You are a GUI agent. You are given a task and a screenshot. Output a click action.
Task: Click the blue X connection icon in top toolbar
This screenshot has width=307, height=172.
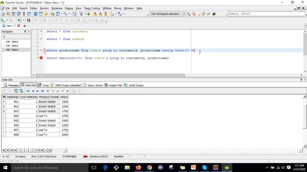(x=119, y=14)
